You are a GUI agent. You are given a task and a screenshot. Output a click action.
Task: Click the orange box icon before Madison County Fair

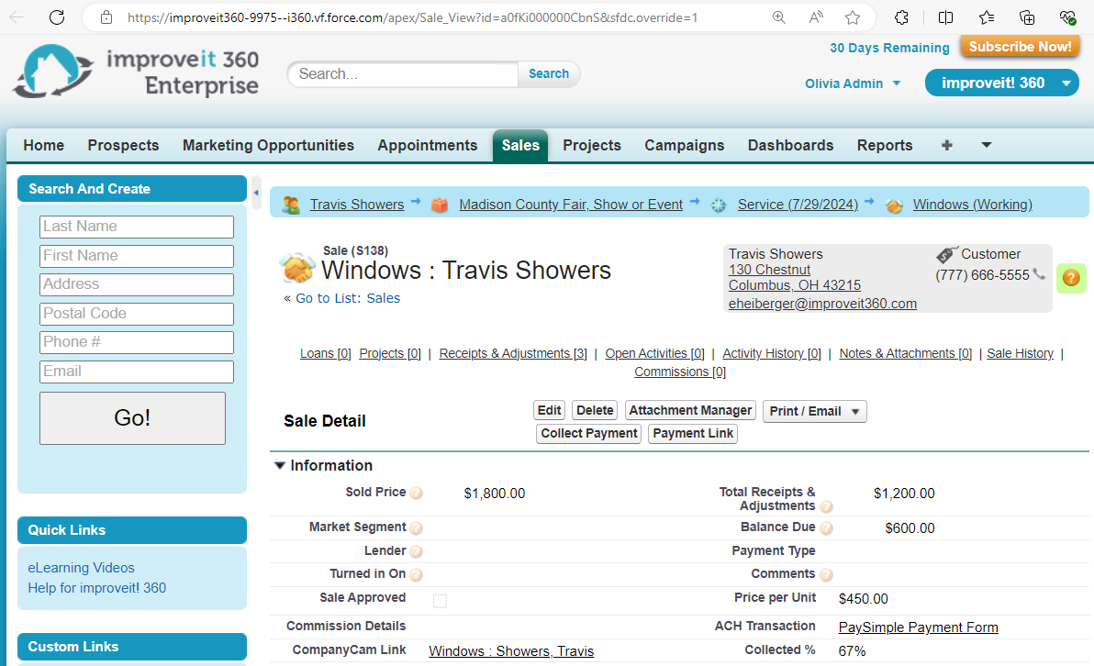click(440, 205)
